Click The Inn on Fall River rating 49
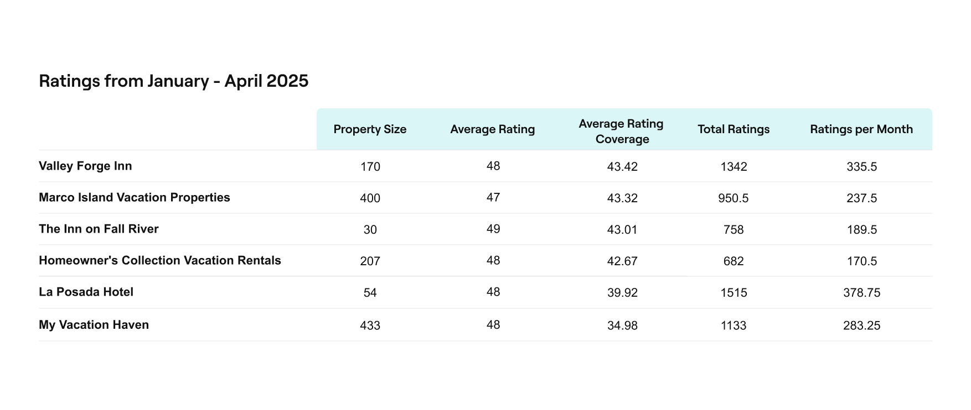Screen dimensions: 971x410 [x=493, y=229]
